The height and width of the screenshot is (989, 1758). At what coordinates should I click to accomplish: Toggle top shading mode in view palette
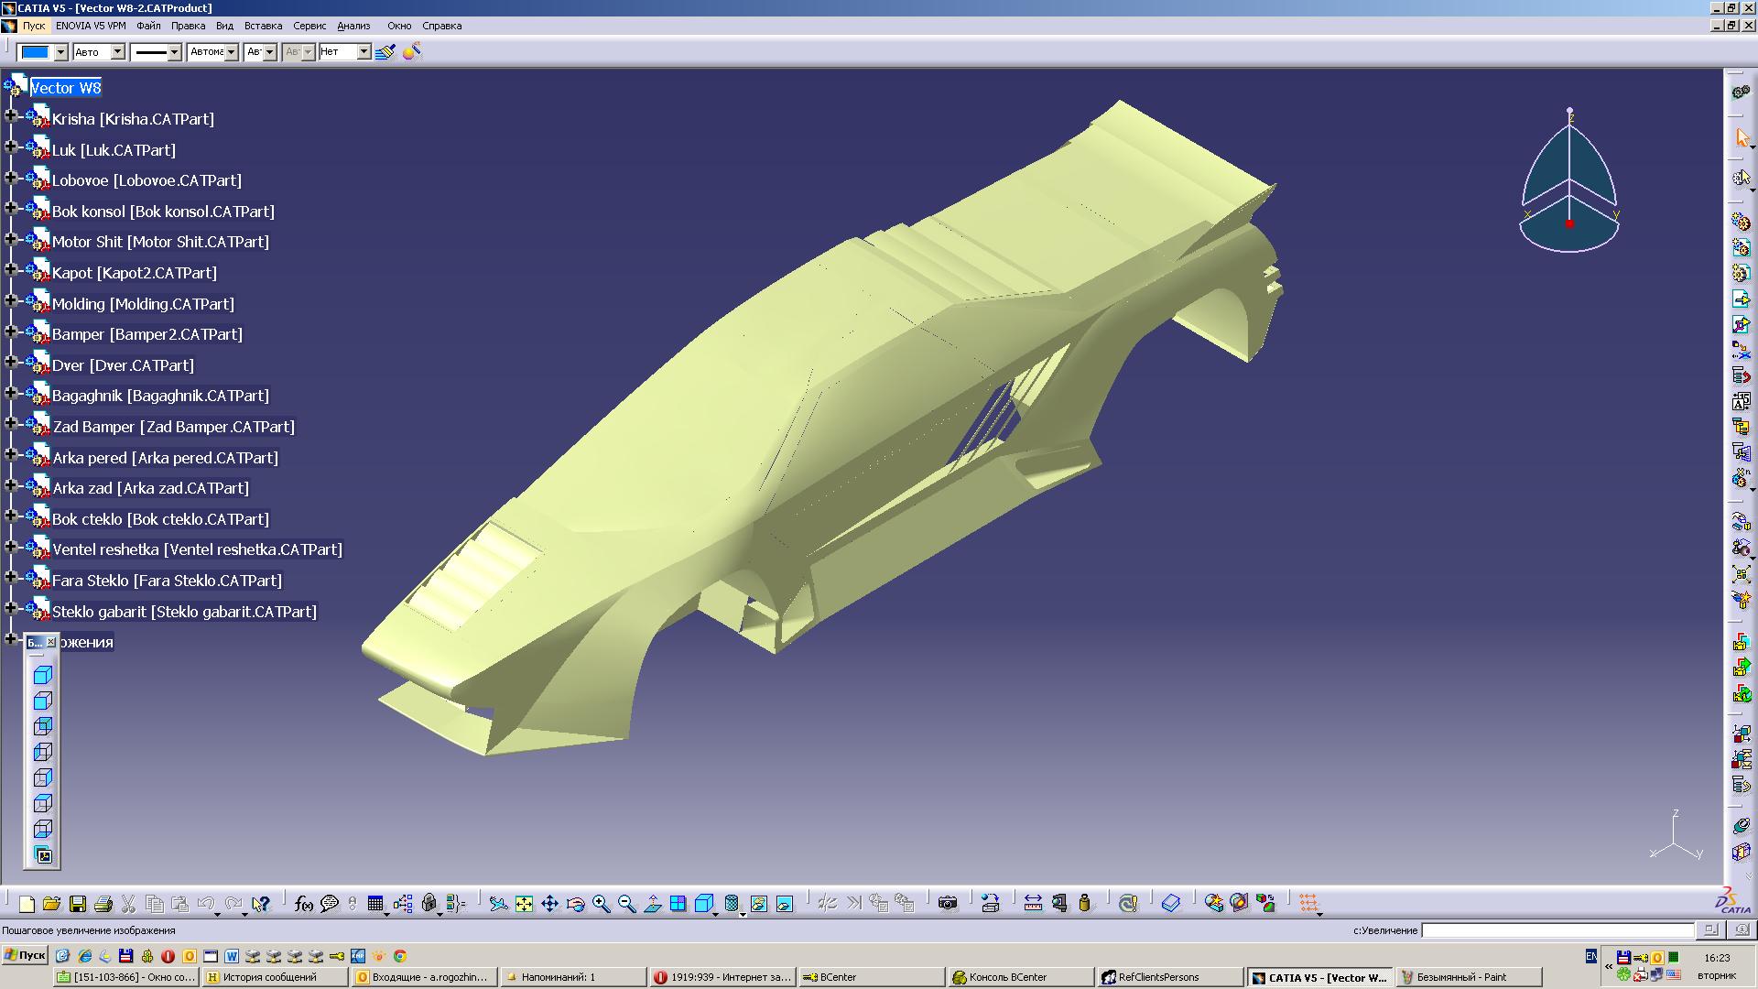click(x=43, y=675)
